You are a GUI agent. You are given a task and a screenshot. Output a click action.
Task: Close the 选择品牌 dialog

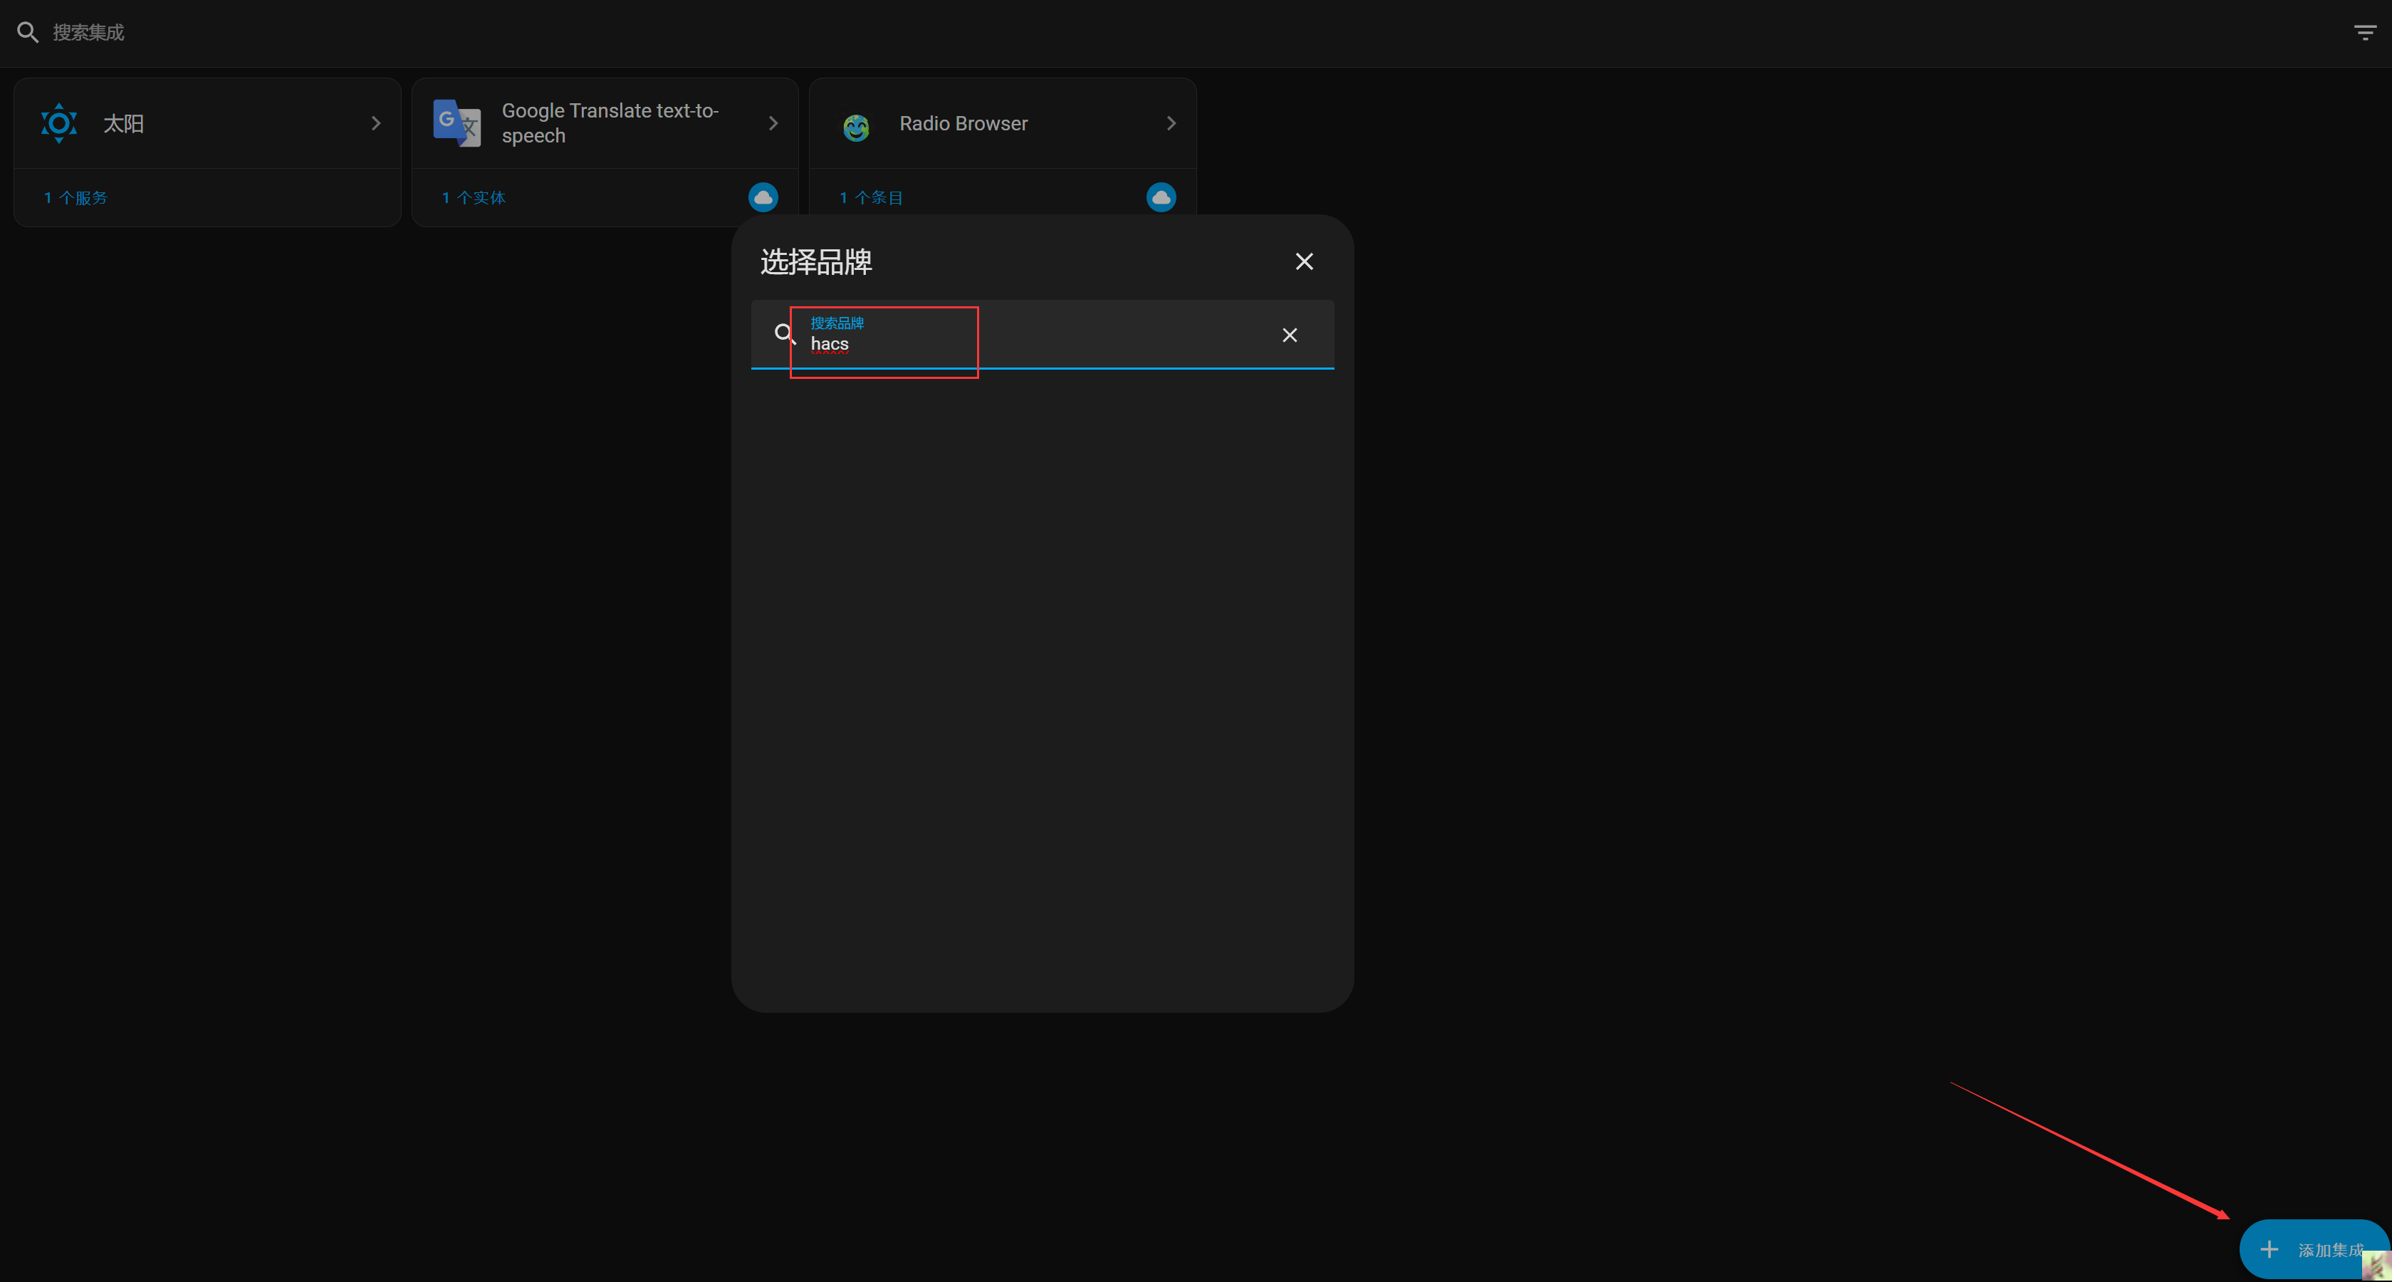tap(1304, 261)
